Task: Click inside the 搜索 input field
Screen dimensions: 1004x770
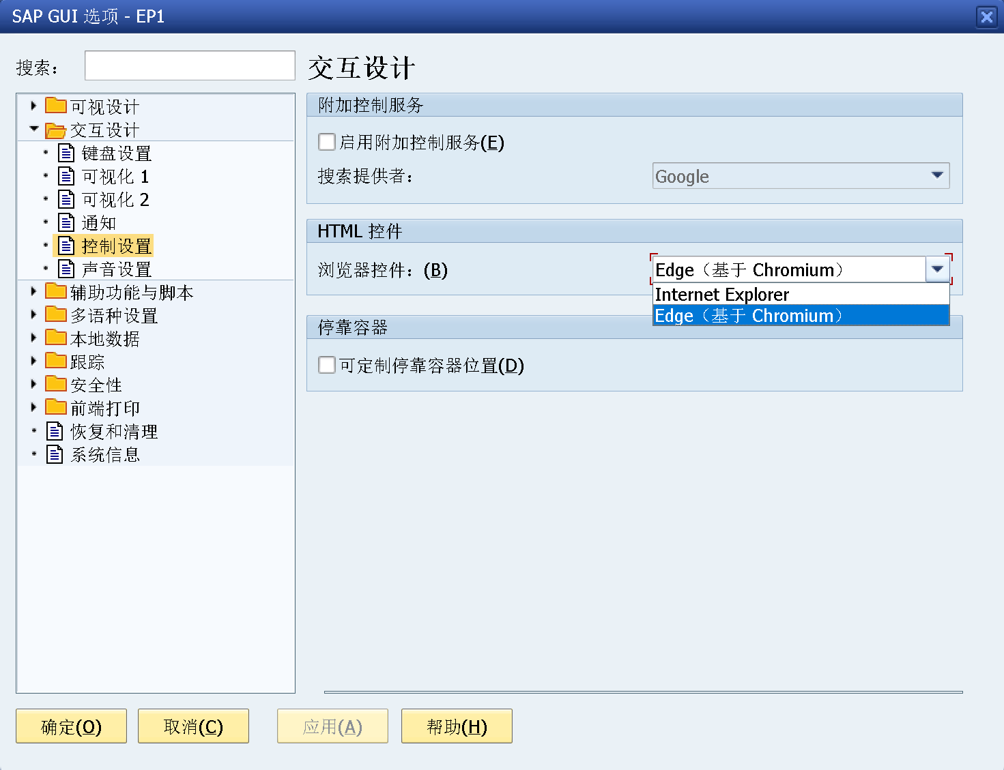Action: [189, 65]
